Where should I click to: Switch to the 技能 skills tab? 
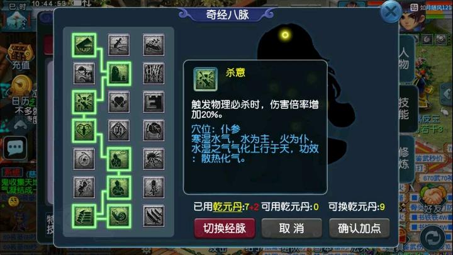click(405, 109)
